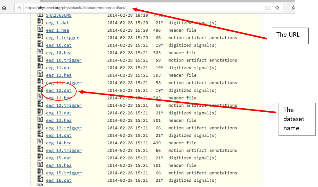This screenshot has width=318, height=187.
Task: Open the eeg_13.hea link
Action: coord(59,120)
